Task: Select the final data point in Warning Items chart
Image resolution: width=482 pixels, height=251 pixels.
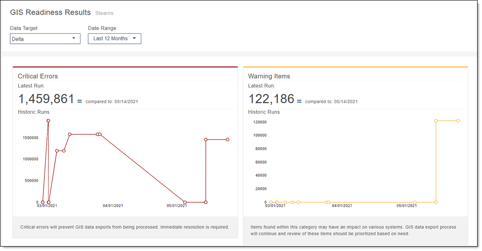Action: coord(458,120)
